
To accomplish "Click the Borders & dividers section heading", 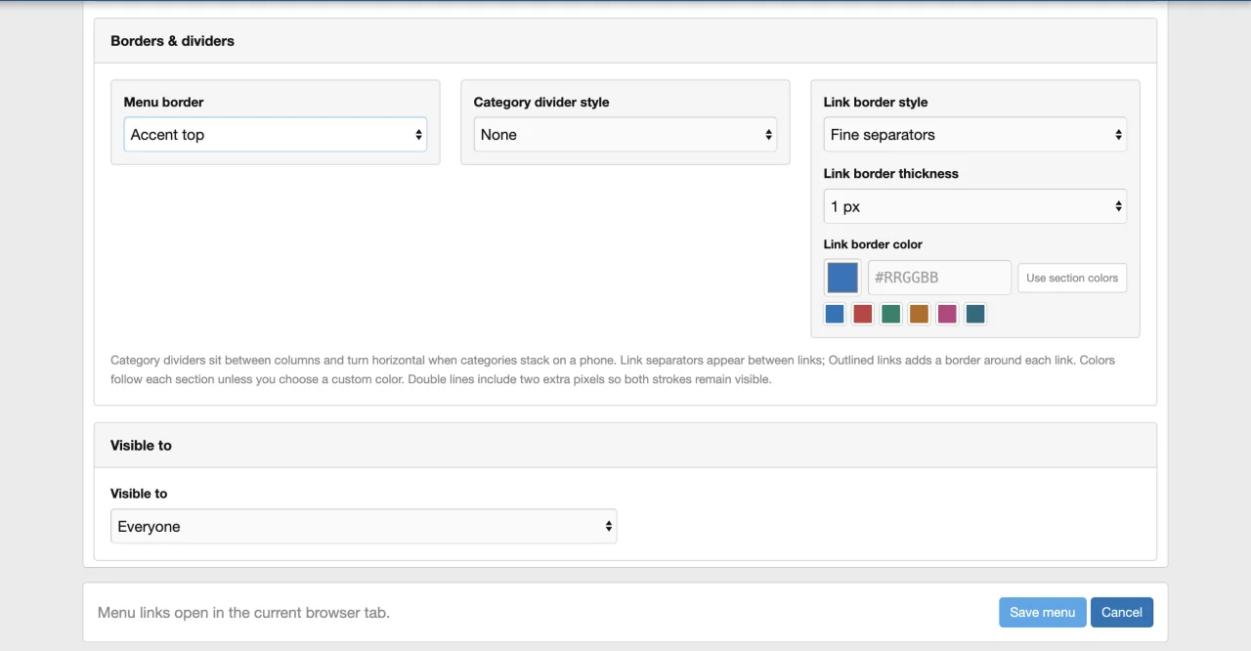I will 172,41.
